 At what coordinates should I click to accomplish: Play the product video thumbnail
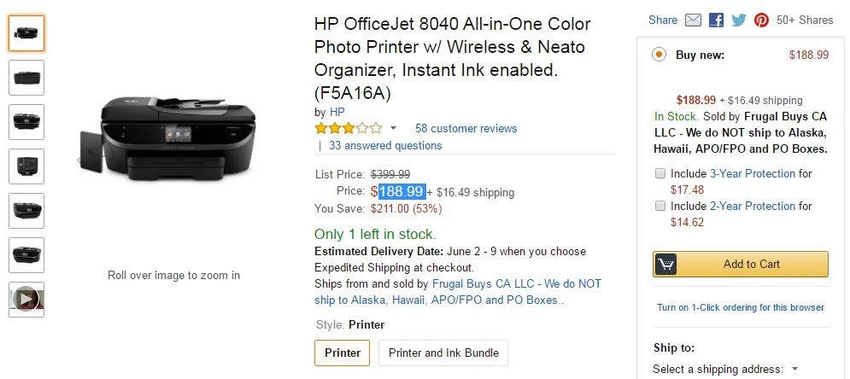26,300
